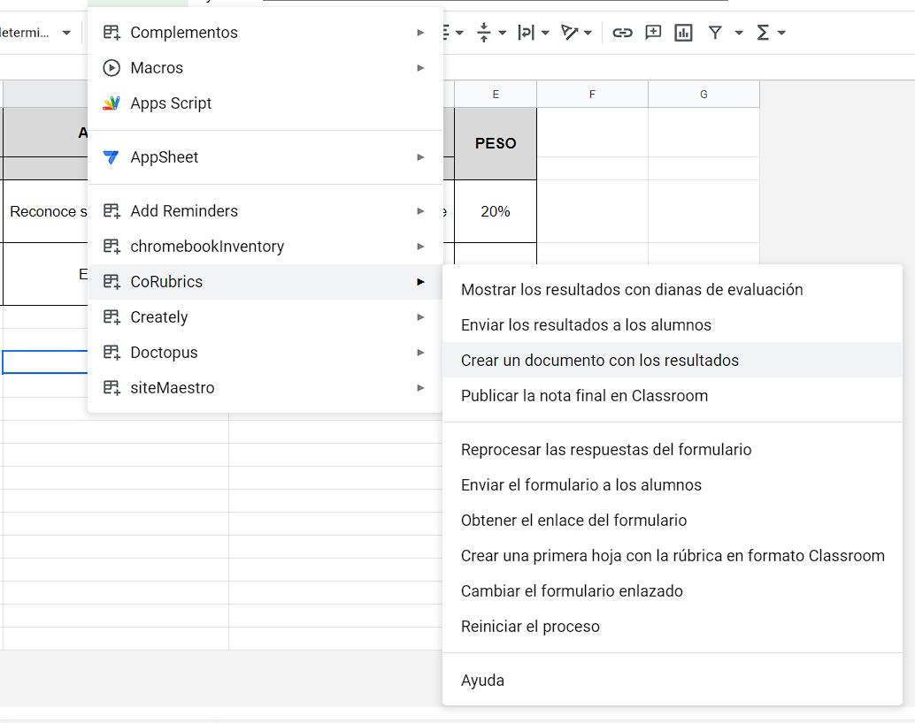The height and width of the screenshot is (723, 915).
Task: Select column F header
Action: tap(592, 95)
